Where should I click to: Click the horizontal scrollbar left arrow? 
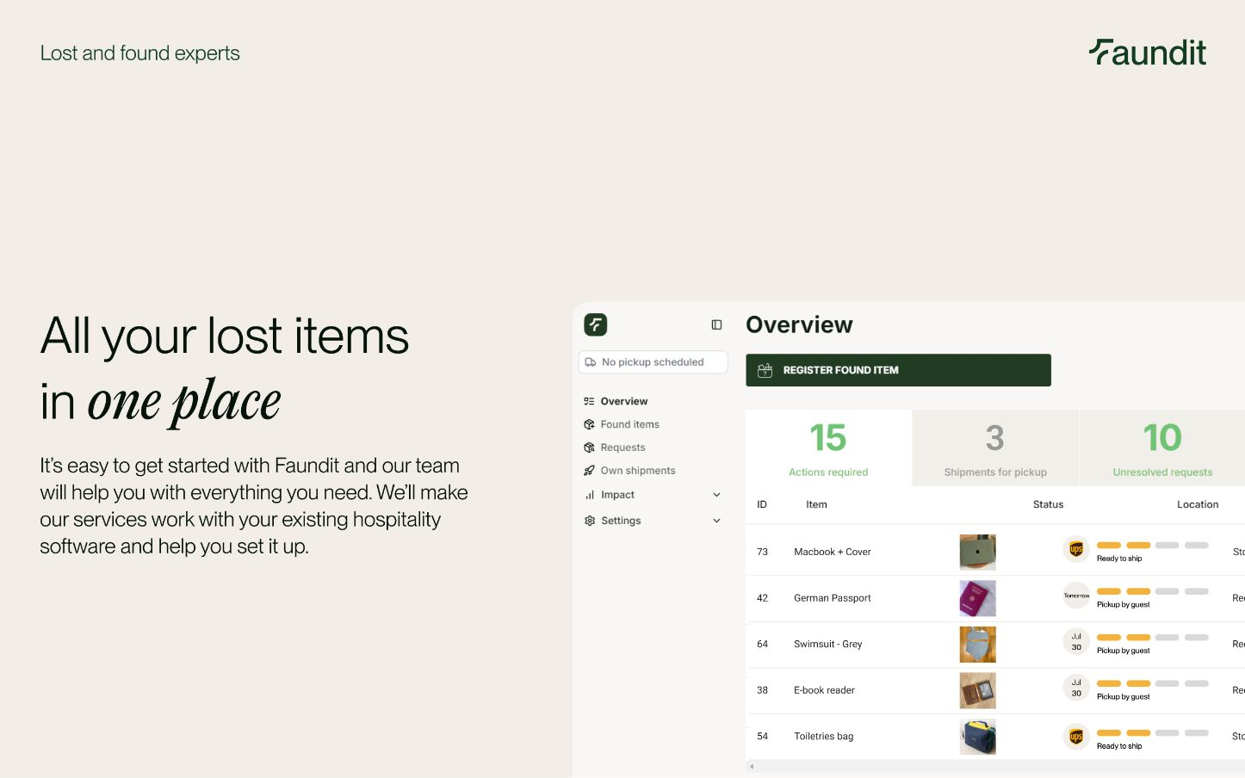click(752, 767)
